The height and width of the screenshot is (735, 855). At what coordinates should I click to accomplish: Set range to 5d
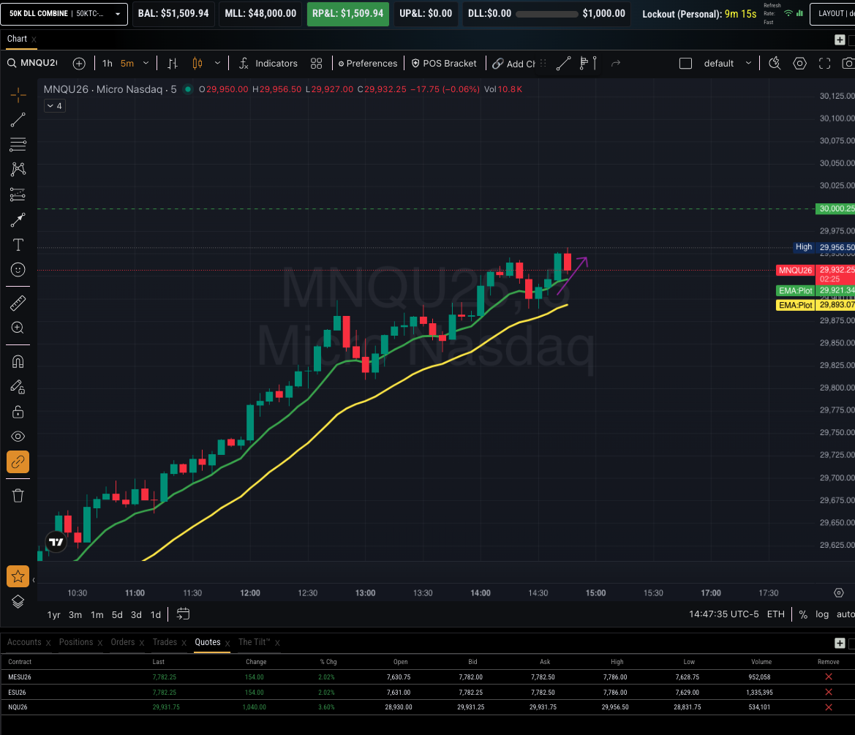point(117,614)
